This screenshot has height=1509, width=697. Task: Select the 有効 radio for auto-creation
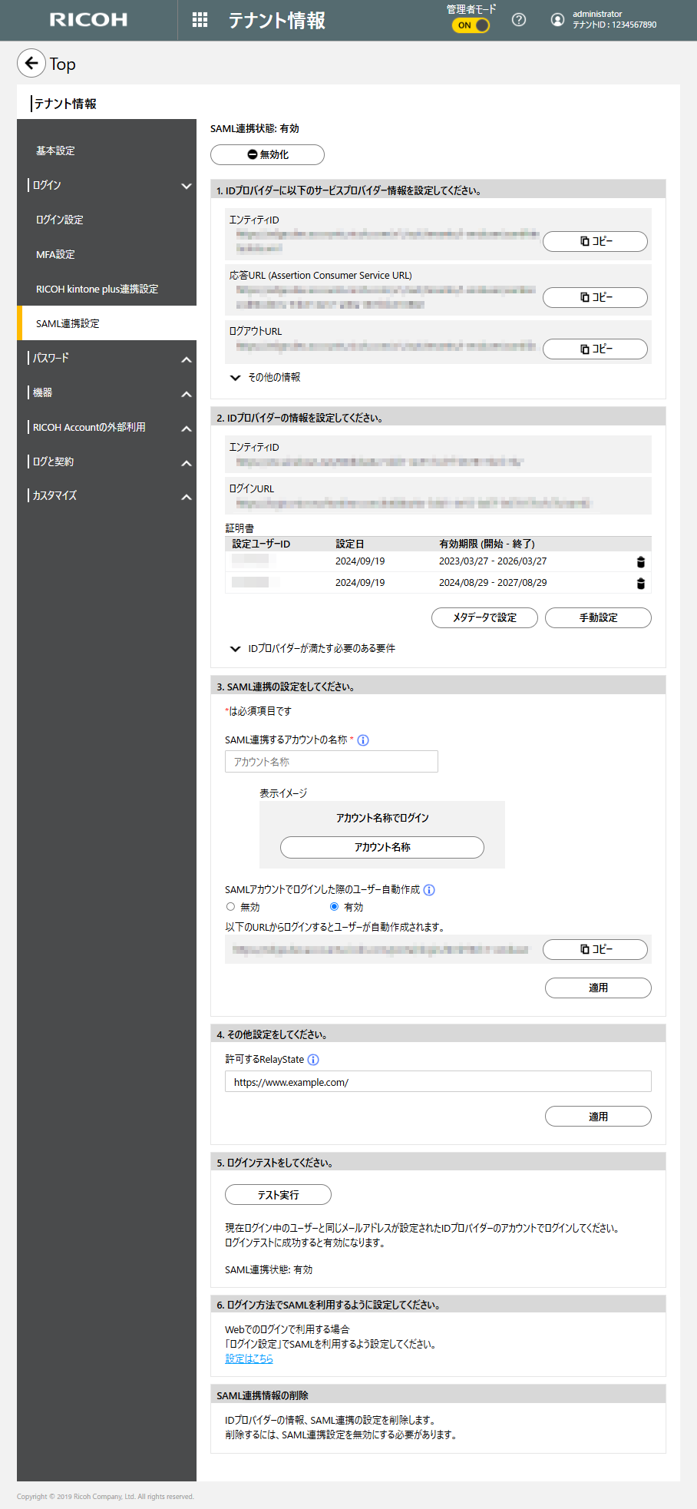point(334,907)
